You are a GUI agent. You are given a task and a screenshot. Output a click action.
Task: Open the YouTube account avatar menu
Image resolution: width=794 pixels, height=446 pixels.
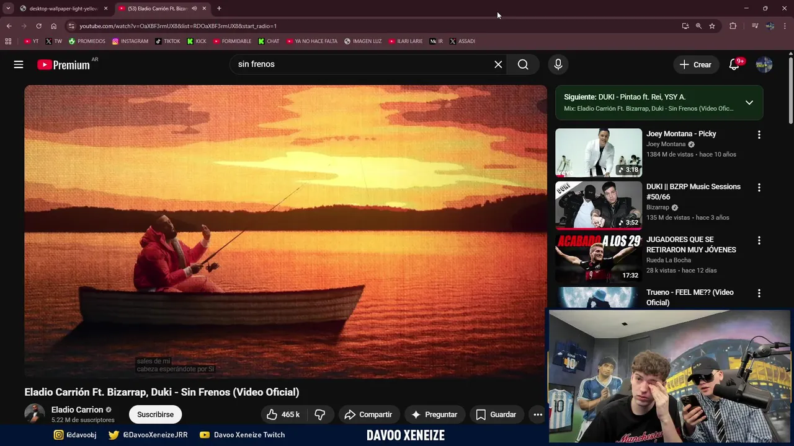pyautogui.click(x=764, y=64)
